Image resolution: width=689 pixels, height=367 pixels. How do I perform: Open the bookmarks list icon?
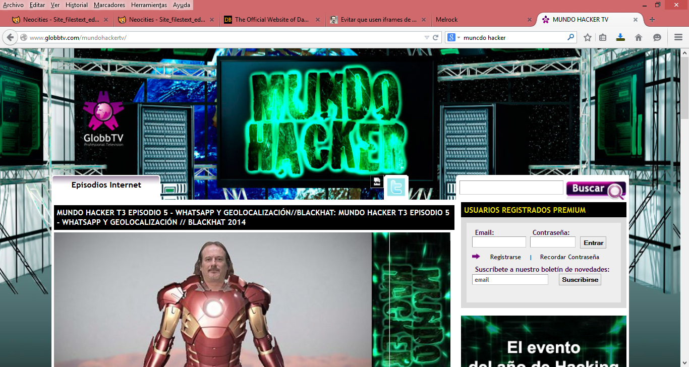click(603, 37)
